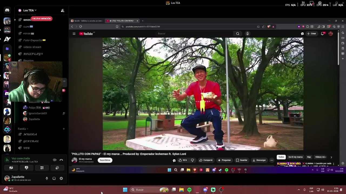Open the YouTube Crear button
This screenshot has width=346, height=194.
tap(311, 34)
